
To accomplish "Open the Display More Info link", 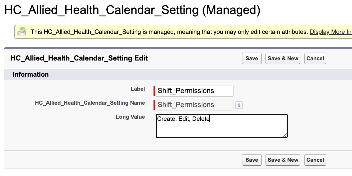I will 331,32.
